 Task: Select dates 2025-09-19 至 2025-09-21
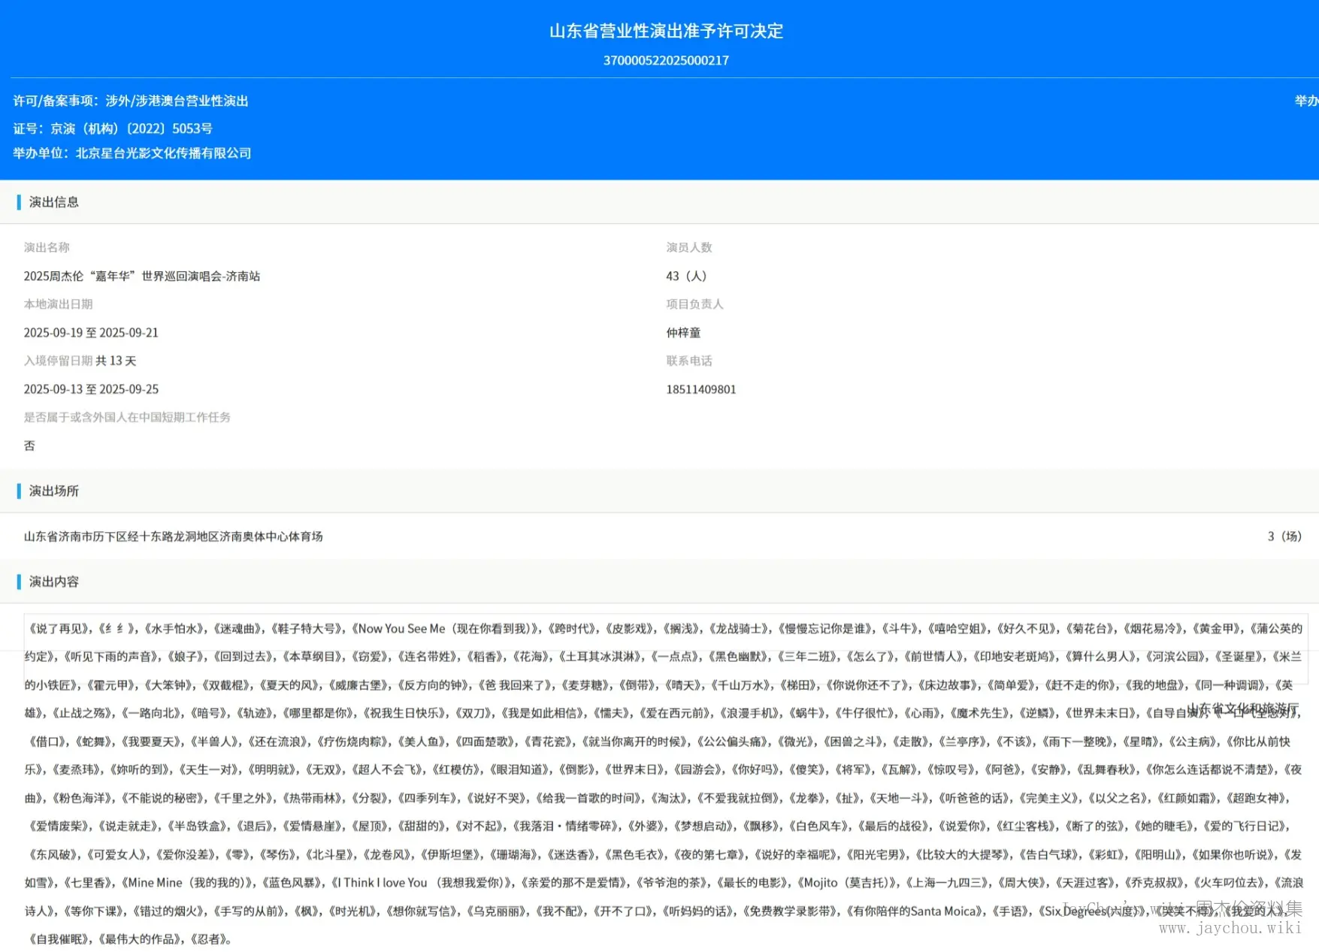click(x=91, y=332)
